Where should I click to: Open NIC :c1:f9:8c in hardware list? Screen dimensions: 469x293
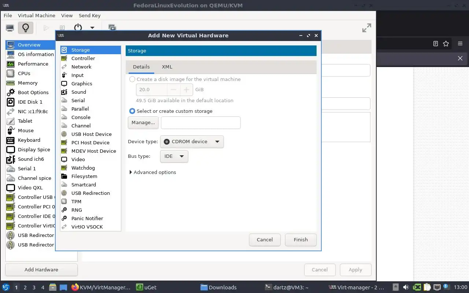pyautogui.click(x=30, y=111)
